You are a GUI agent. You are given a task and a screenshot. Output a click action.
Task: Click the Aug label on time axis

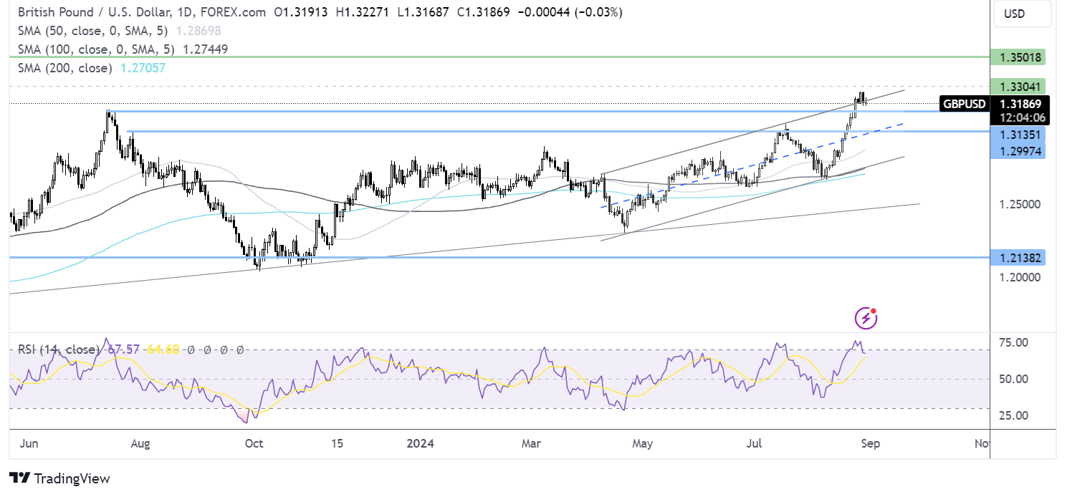click(x=140, y=444)
